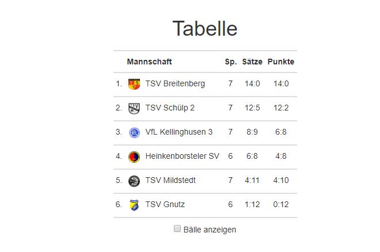This screenshot has height=252, width=380.
Task: Open the TSV Mildstedt team entry
Action: click(x=170, y=180)
